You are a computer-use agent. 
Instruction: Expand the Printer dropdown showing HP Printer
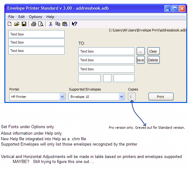[x=62, y=97]
